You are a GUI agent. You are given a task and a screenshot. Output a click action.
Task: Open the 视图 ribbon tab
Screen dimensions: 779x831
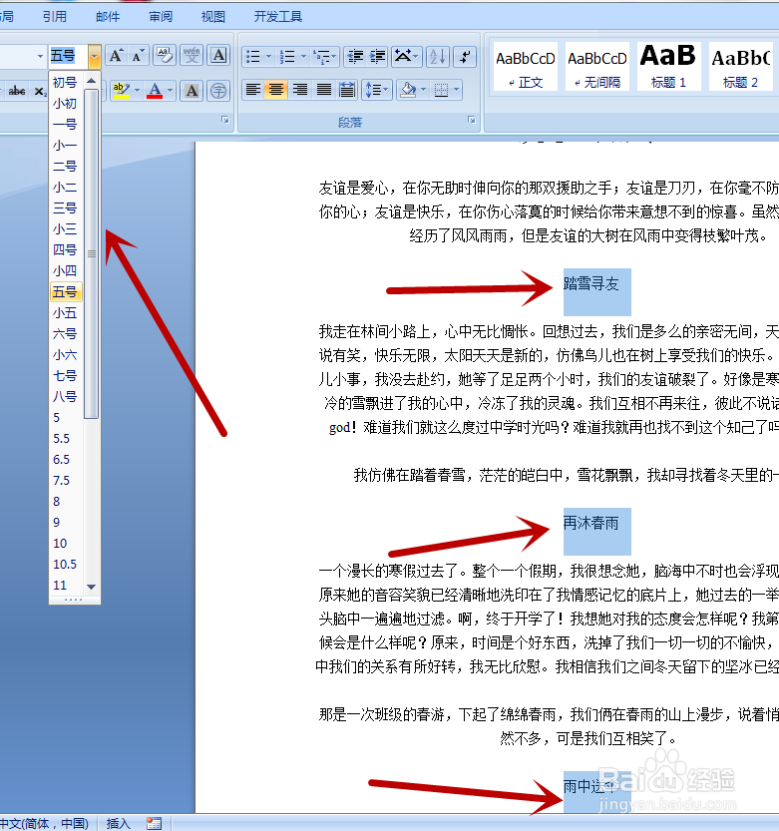(x=213, y=17)
